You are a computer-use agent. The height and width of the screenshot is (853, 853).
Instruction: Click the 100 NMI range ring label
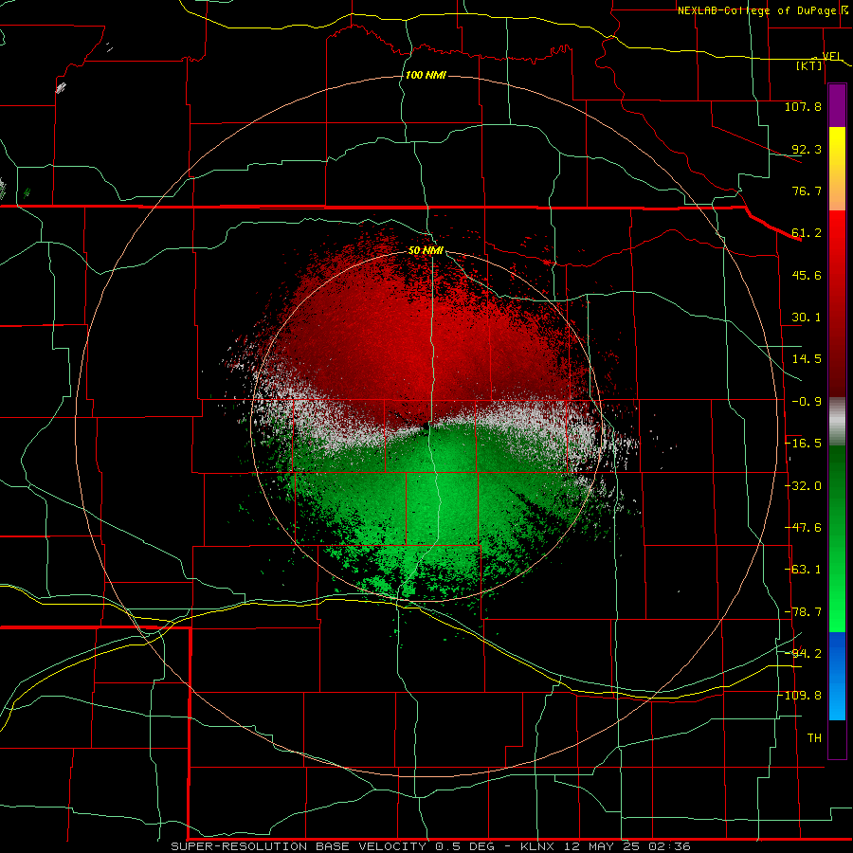[x=426, y=75]
